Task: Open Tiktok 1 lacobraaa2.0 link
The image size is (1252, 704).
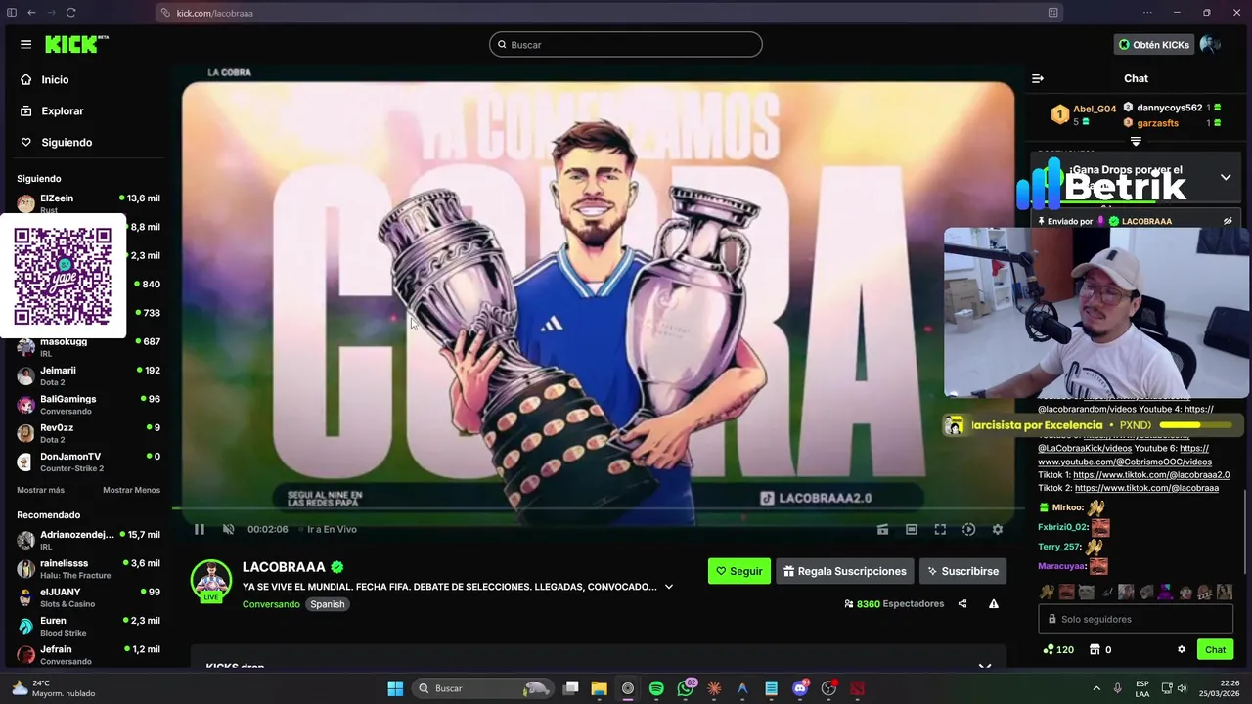Action: click(1151, 475)
